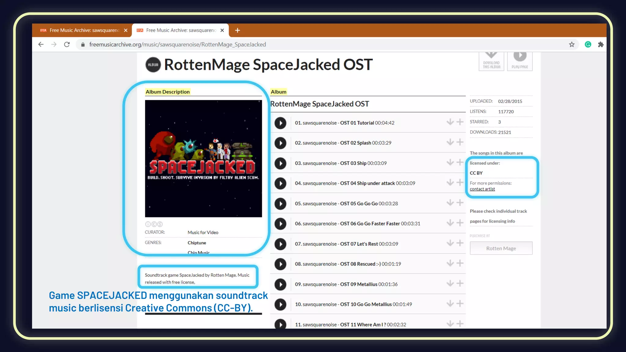
Task: Bookmark the page with the star icon
Action: point(571,44)
